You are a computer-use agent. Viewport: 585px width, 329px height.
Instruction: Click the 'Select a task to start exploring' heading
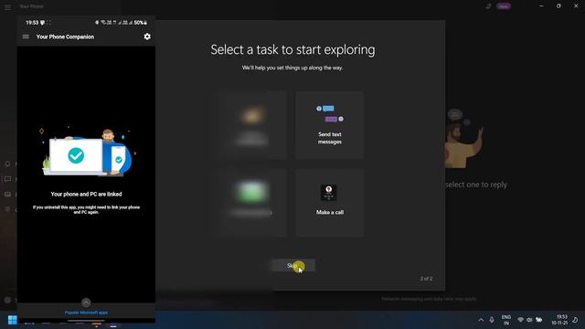click(292, 49)
